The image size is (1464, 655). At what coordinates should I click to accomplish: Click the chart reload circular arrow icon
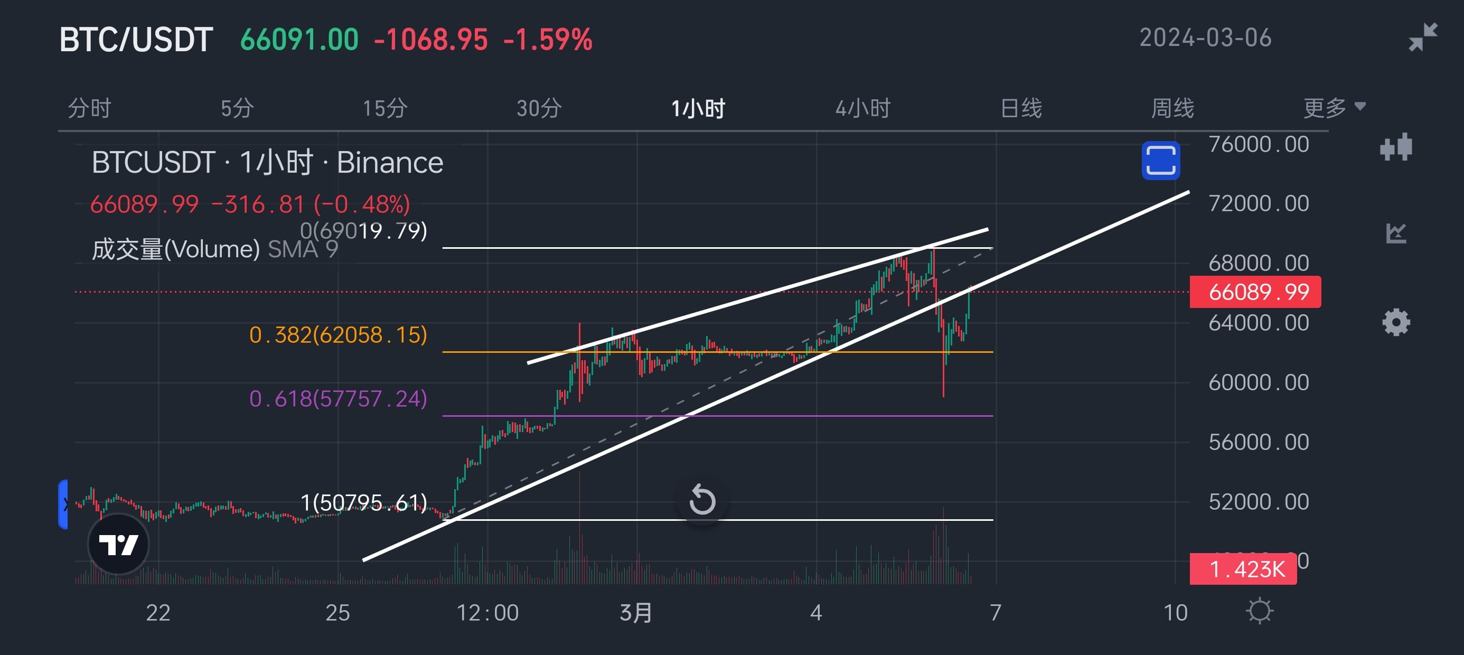702,500
